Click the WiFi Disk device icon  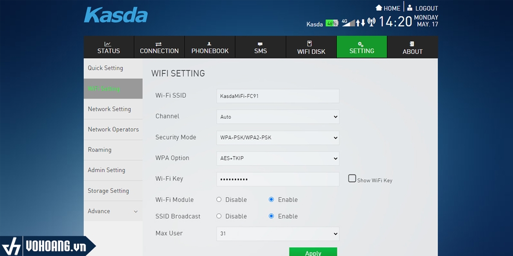310,43
